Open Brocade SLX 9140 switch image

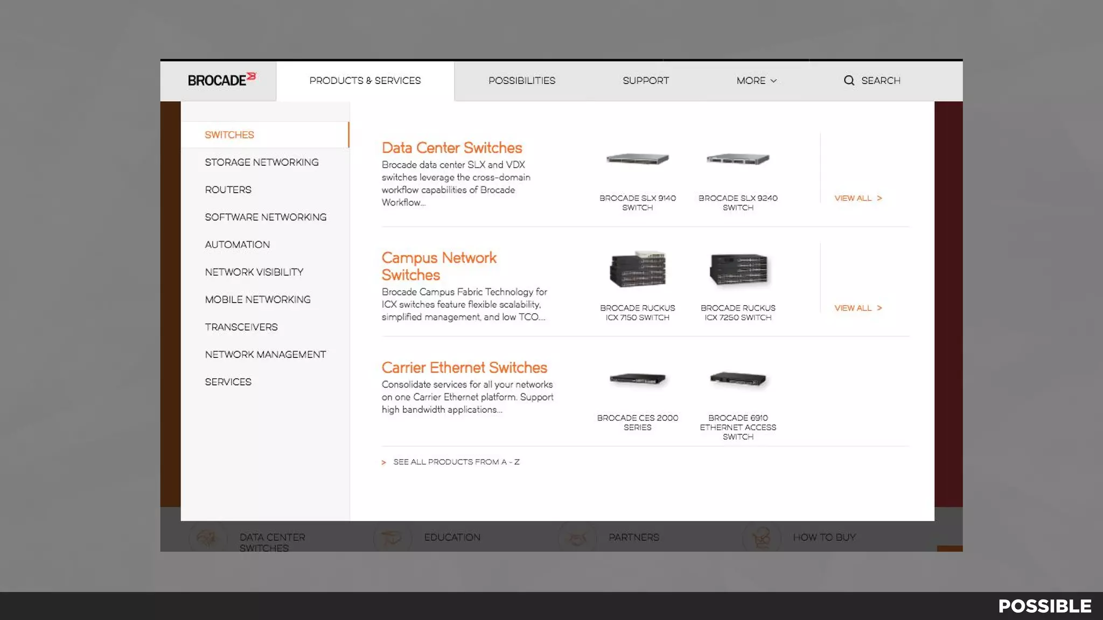(x=637, y=159)
